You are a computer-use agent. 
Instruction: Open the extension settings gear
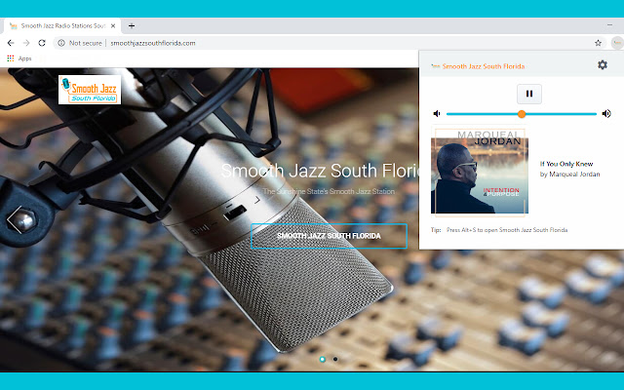(x=603, y=65)
